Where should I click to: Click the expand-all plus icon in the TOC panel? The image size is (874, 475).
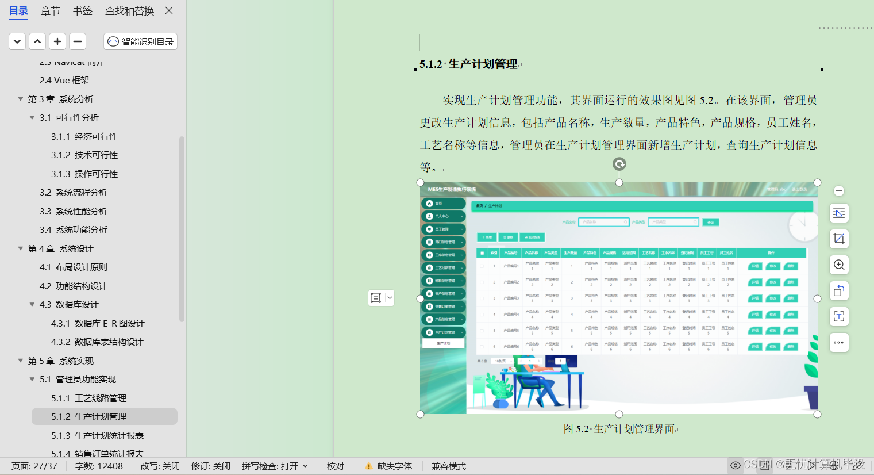(x=57, y=41)
